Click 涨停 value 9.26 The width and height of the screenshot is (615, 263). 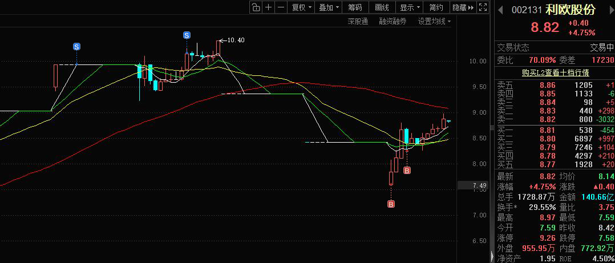[548, 237]
